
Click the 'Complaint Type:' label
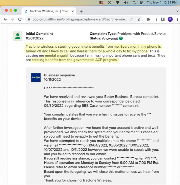pyautogui.click(x=103, y=34)
